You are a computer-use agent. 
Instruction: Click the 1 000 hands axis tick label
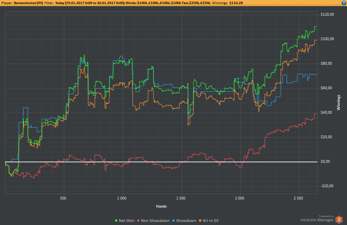coord(122,198)
